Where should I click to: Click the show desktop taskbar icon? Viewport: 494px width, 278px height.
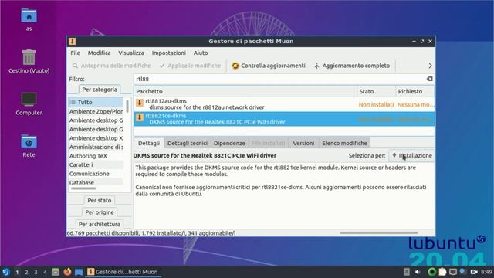pyautogui.click(x=79, y=272)
